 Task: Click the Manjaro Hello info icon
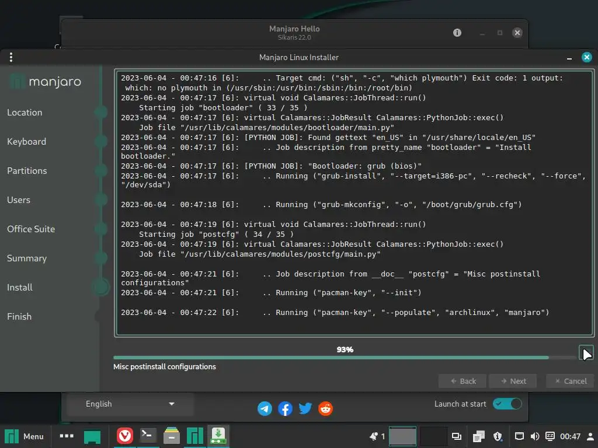[457, 33]
